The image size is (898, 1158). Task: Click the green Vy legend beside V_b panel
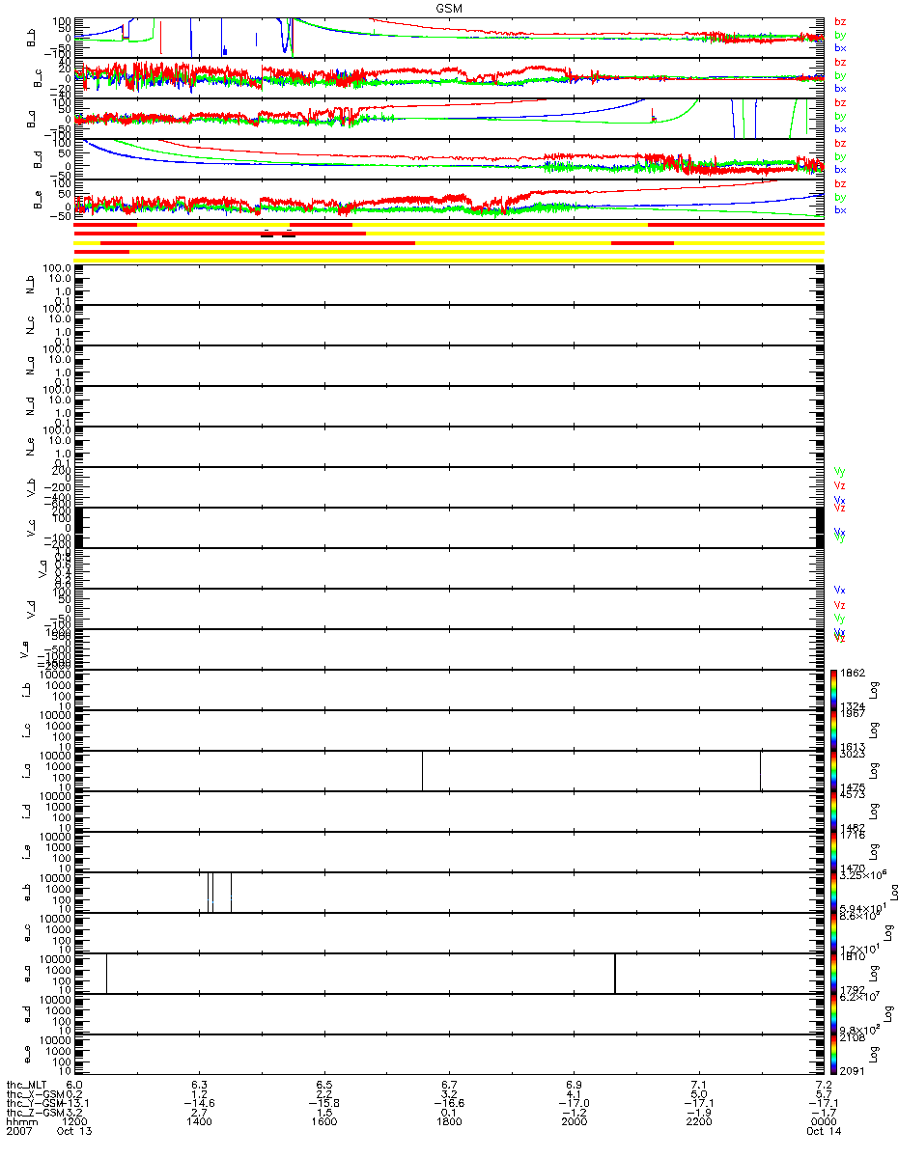coord(840,471)
